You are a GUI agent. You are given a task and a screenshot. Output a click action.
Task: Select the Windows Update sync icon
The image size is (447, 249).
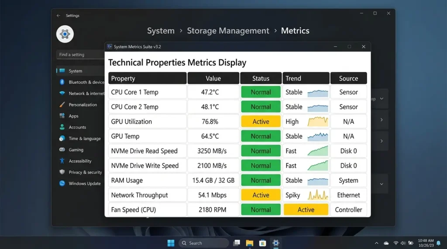[x=62, y=183]
